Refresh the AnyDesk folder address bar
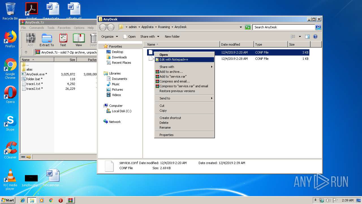The width and height of the screenshot is (362, 204). (248, 27)
